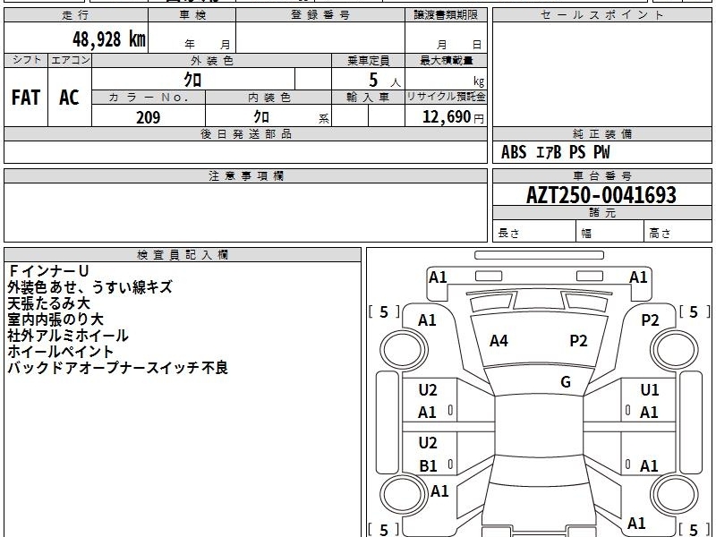Click the 幅 dimension cell
The image size is (716, 537).
pos(610,232)
